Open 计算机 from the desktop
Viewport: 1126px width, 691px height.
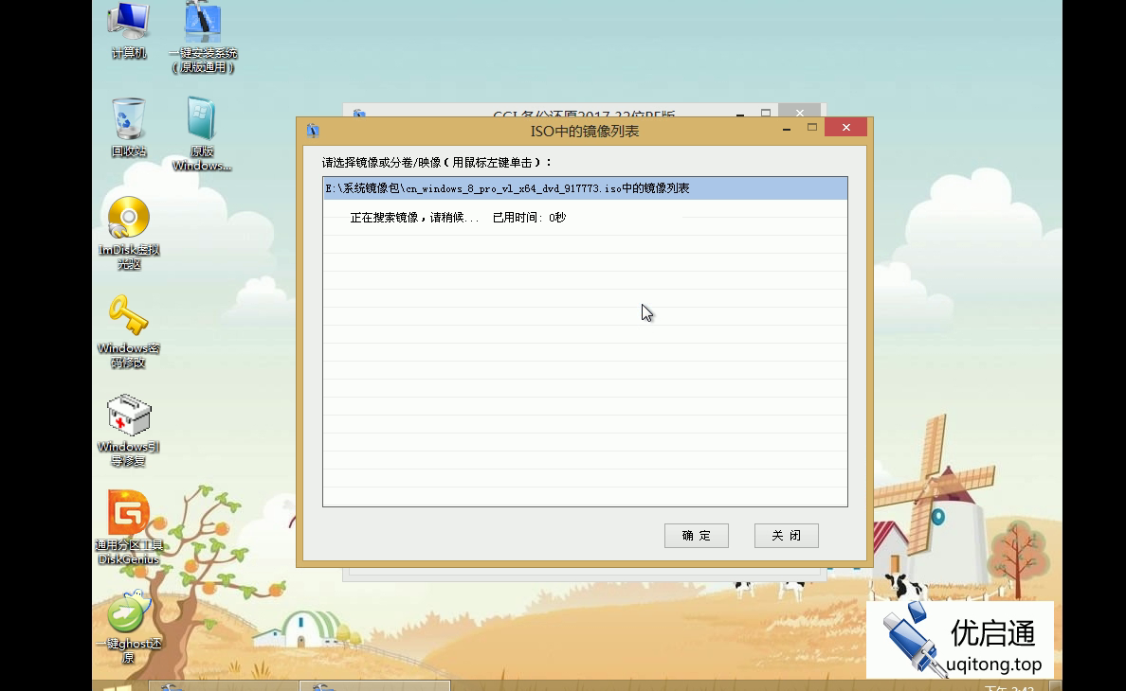[x=128, y=21]
